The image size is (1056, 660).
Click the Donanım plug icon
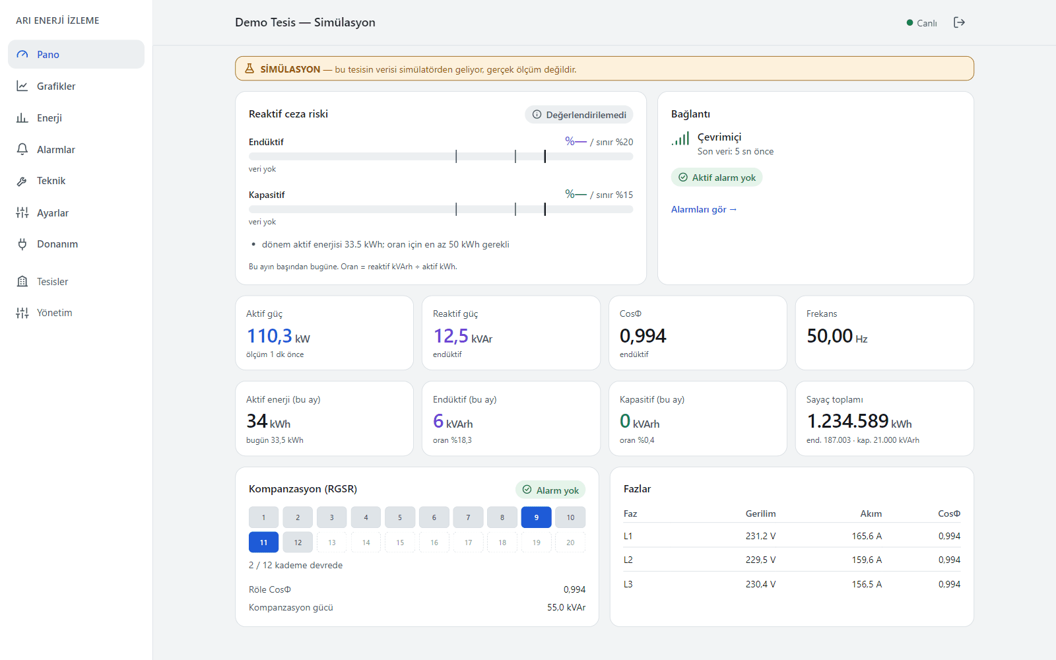tap(22, 244)
